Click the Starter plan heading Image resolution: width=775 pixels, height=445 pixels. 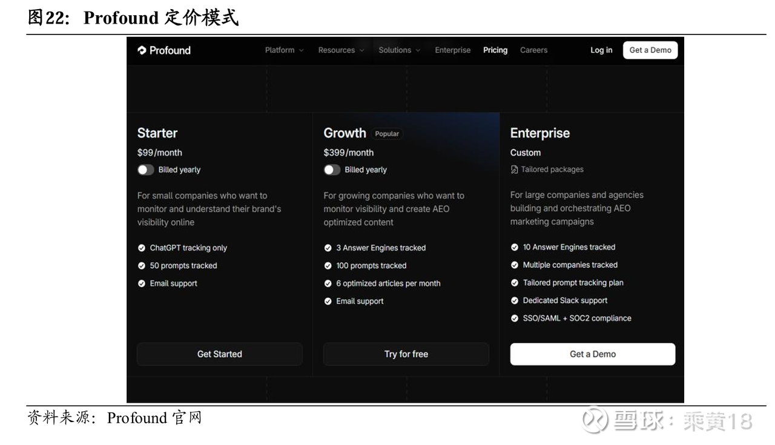[157, 133]
